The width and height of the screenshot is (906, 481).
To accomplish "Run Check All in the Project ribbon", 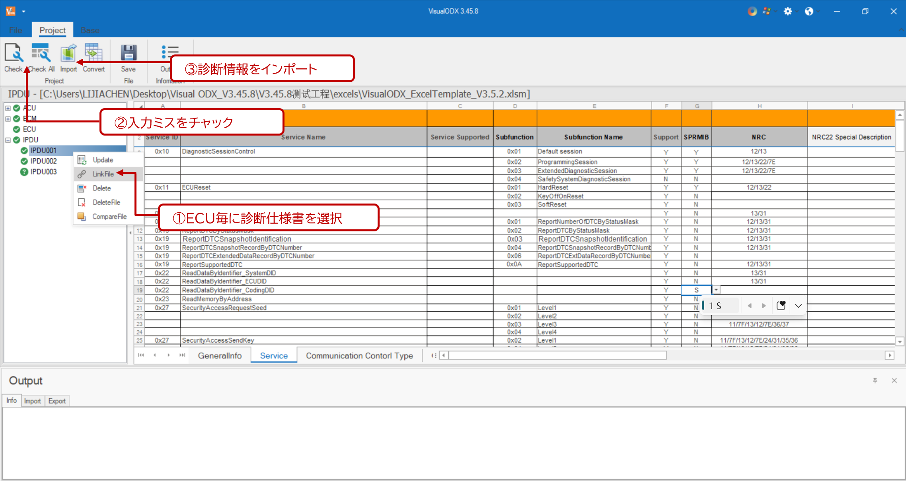I will pyautogui.click(x=41, y=58).
